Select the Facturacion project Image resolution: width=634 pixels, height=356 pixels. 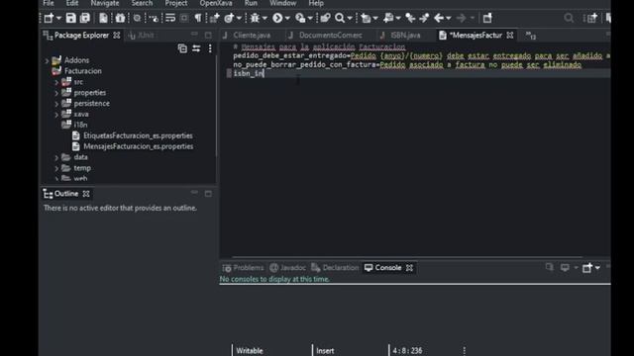click(83, 71)
